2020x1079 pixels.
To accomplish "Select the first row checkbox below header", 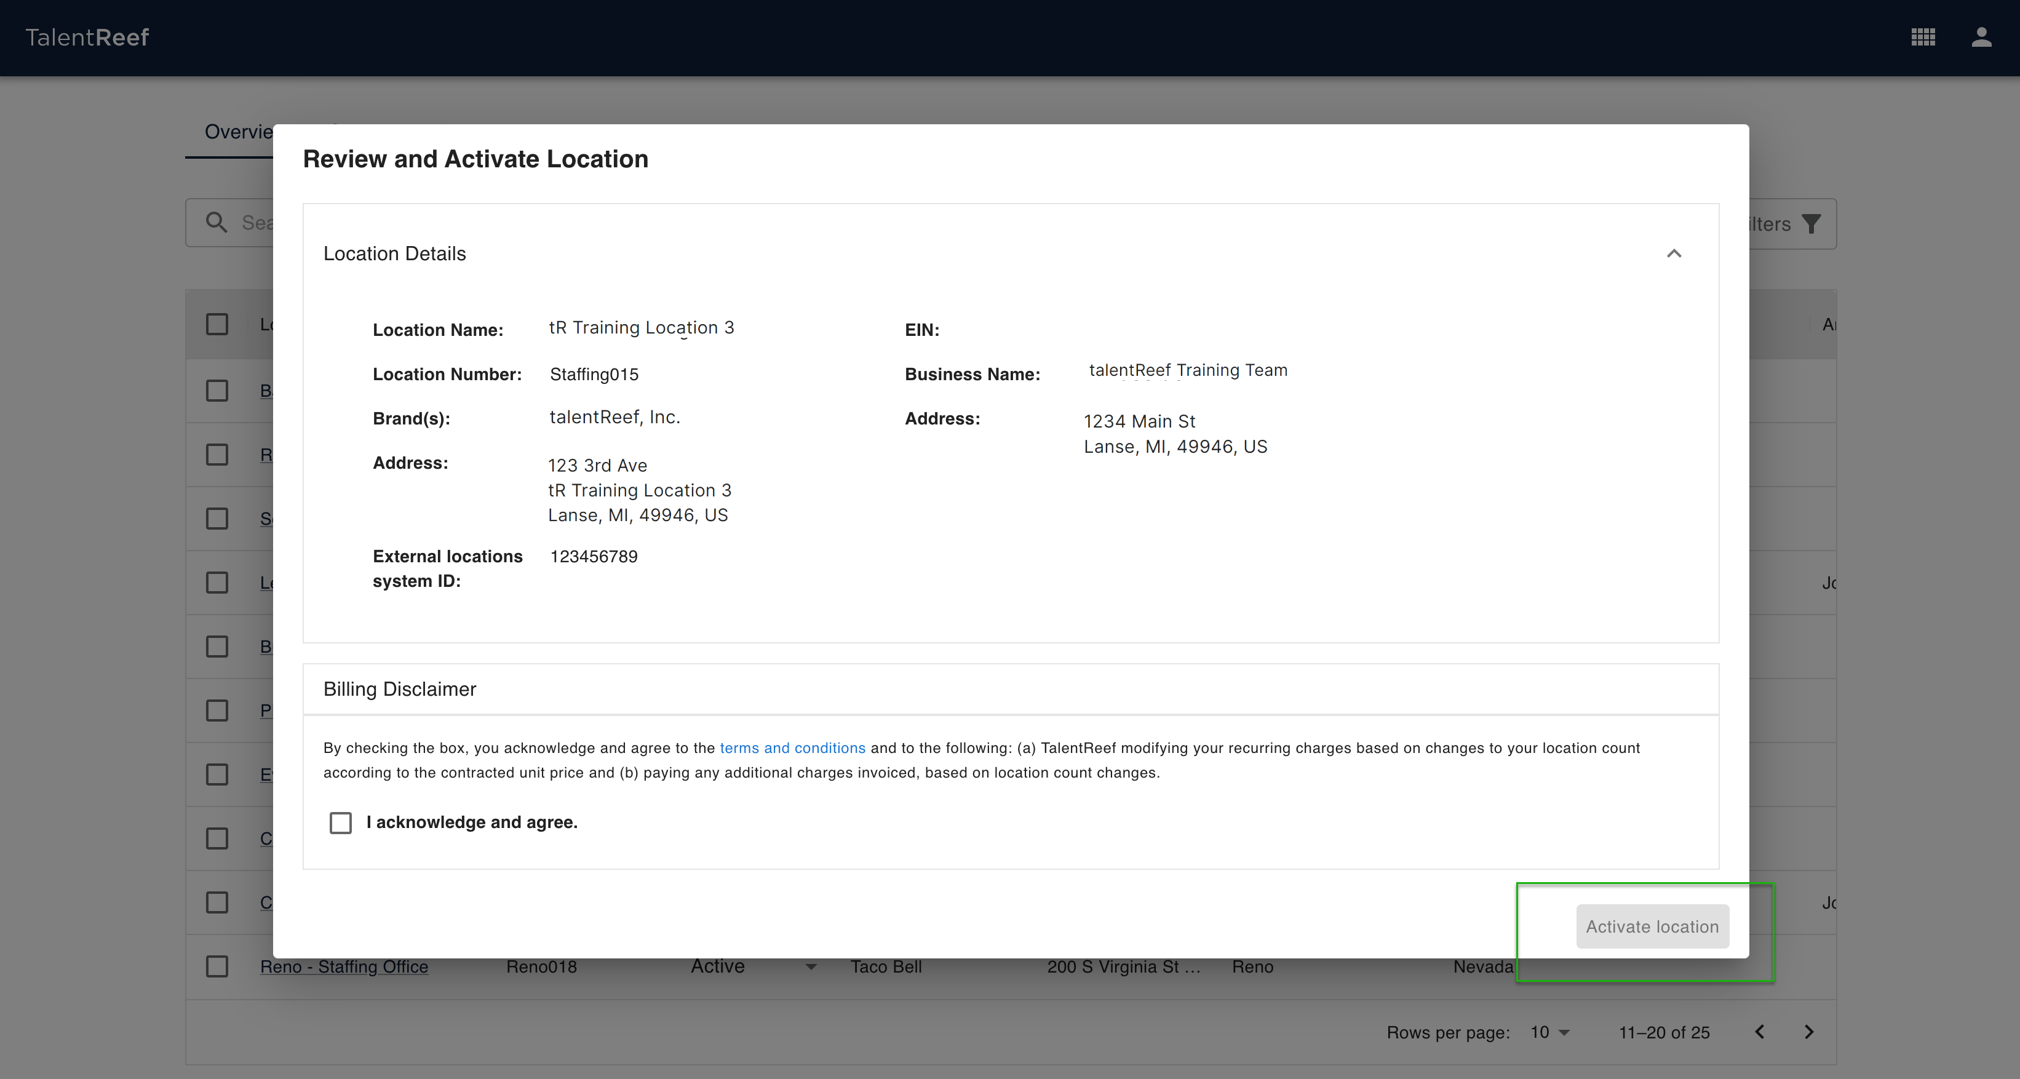I will (x=217, y=391).
